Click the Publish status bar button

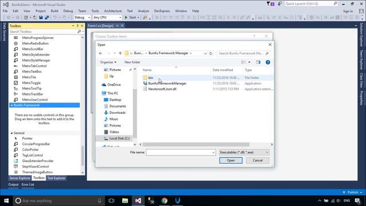pos(352,192)
